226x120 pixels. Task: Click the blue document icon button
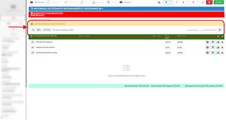coord(166,2)
